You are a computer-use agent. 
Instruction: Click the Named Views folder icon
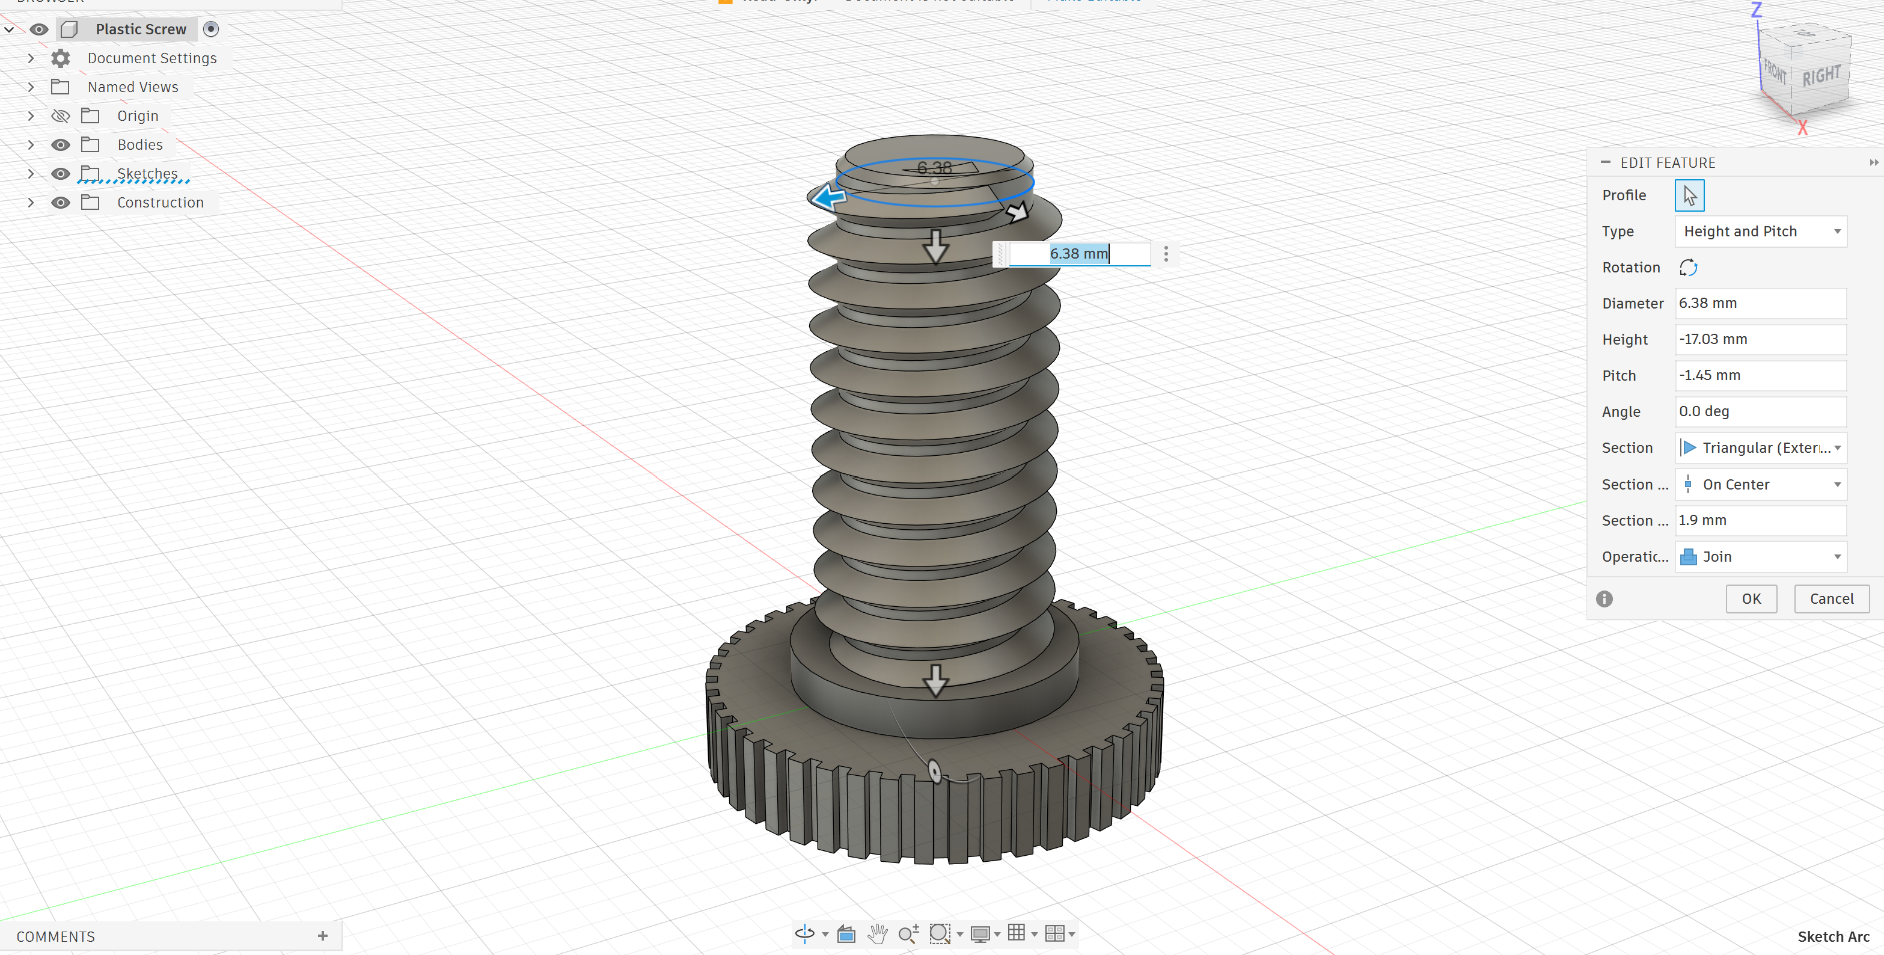(x=60, y=87)
